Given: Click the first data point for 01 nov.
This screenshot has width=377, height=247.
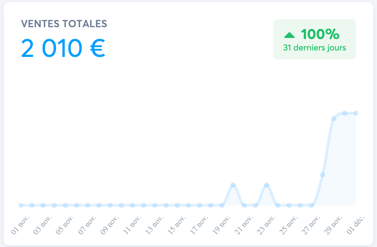Looking at the screenshot, I should pyautogui.click(x=20, y=205).
